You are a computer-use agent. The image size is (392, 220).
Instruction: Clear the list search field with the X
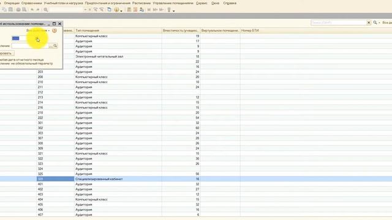pos(369,23)
